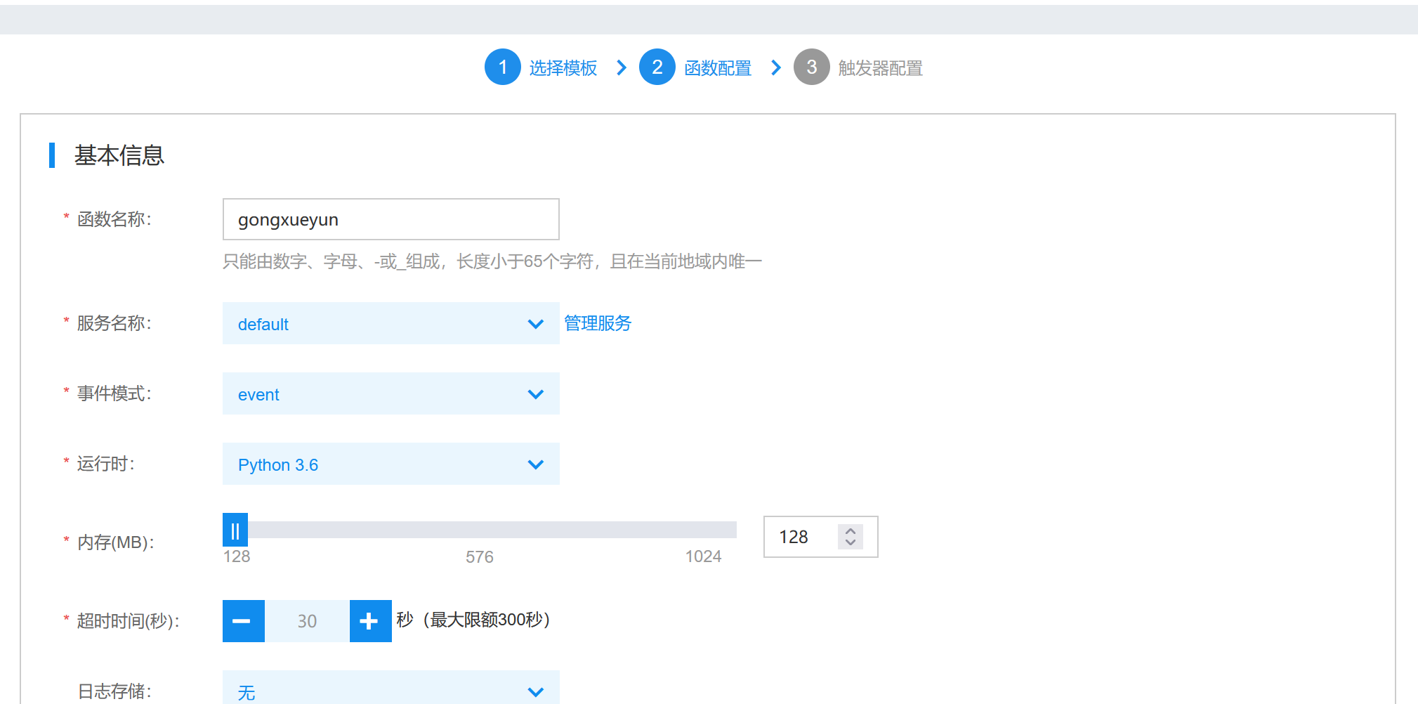Click the memory slider handle
1418x704 pixels.
click(x=235, y=530)
